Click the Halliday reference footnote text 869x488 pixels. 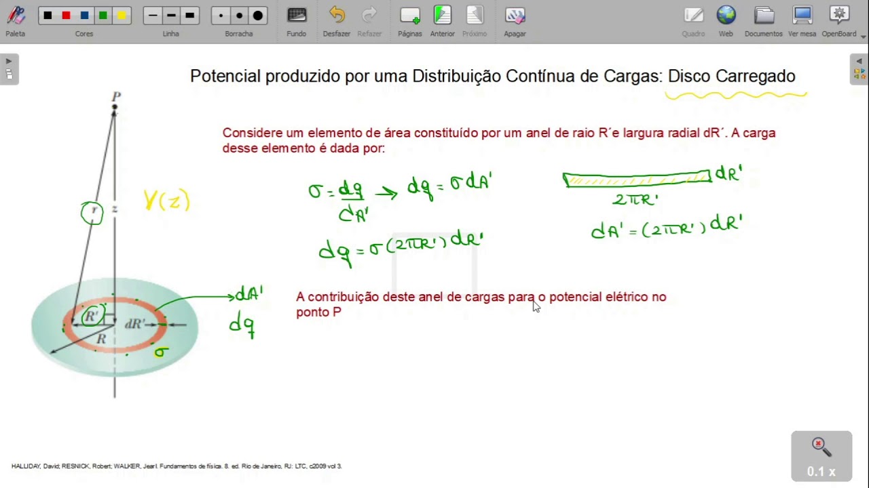(177, 466)
